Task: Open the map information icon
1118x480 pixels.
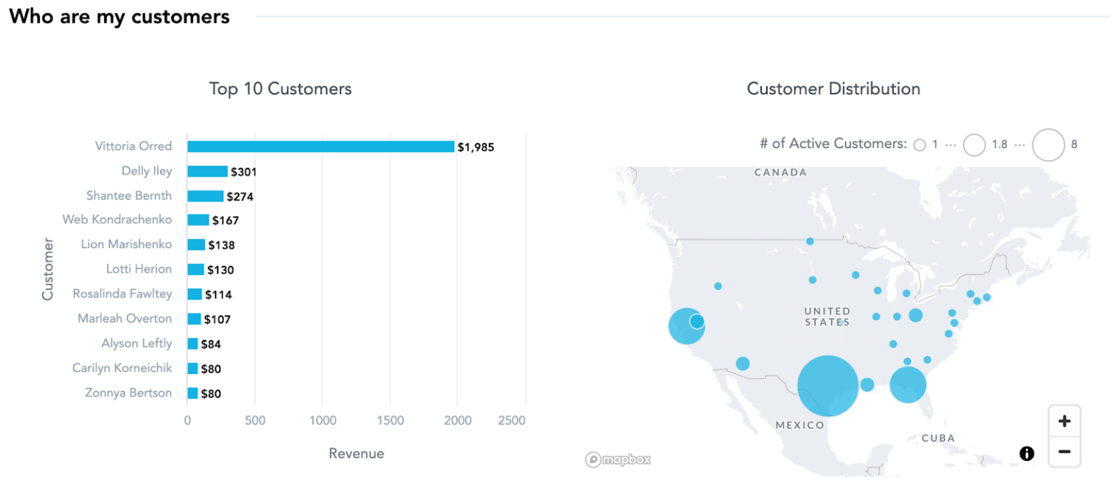Action: (x=1025, y=454)
